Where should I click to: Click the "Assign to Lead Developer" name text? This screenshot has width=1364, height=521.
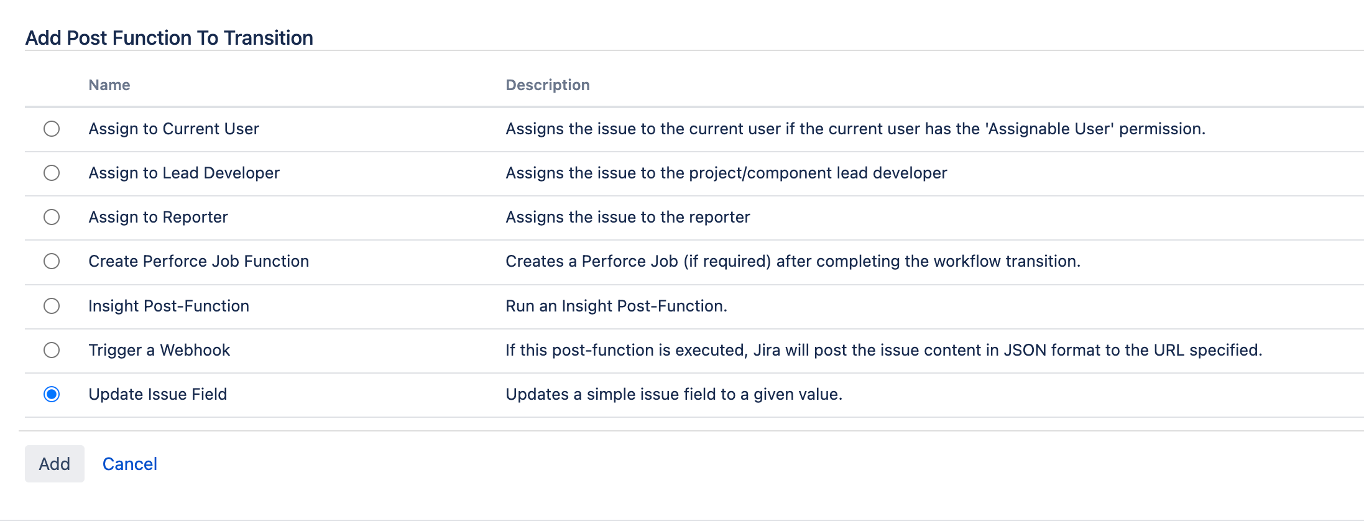click(x=184, y=173)
